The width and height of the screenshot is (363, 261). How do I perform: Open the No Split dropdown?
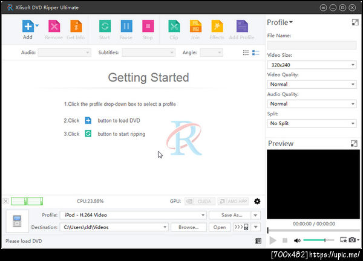click(312, 123)
